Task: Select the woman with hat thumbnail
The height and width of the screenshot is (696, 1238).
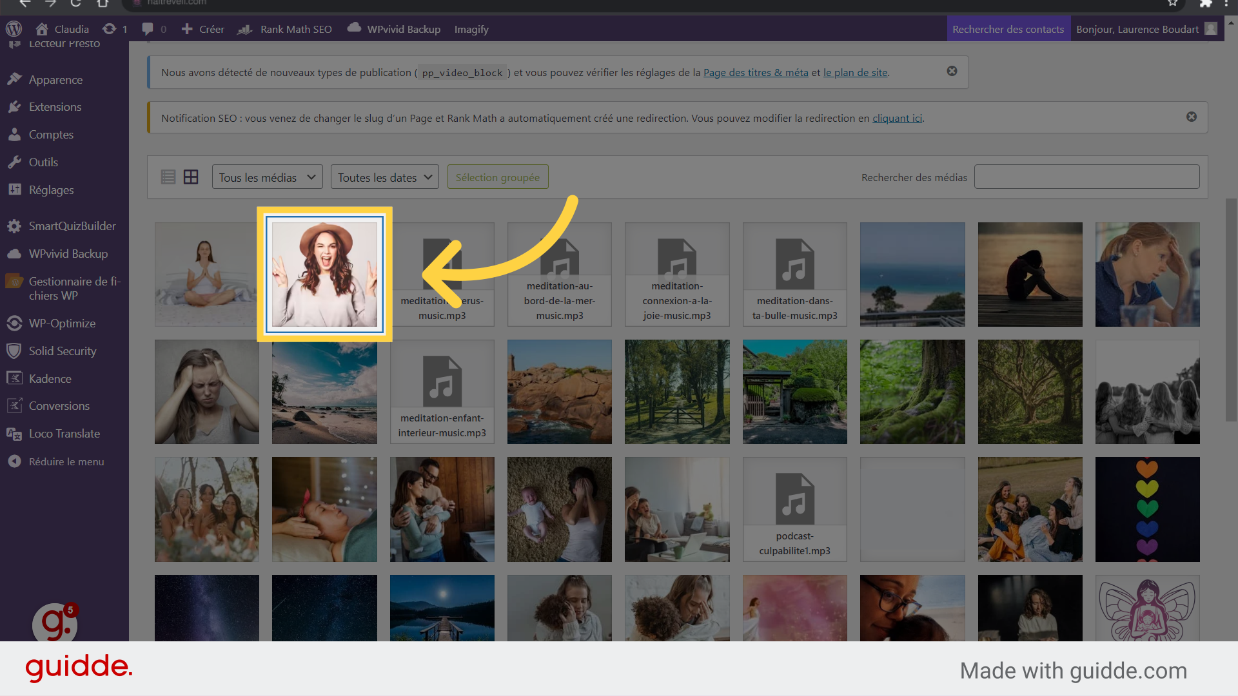Action: coord(324,274)
